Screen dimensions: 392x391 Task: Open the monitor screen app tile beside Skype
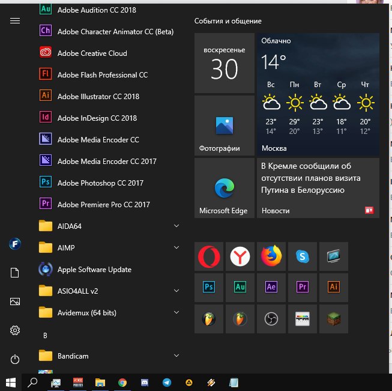[x=334, y=256]
